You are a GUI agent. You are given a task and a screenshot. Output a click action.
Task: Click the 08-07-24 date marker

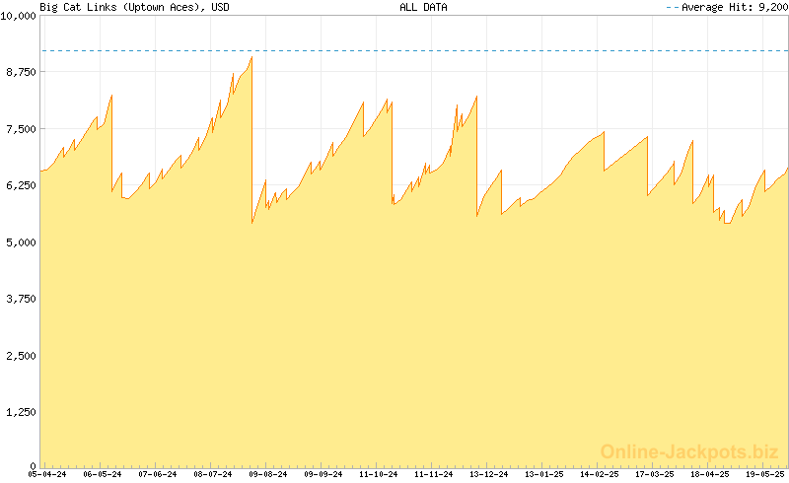tap(213, 474)
